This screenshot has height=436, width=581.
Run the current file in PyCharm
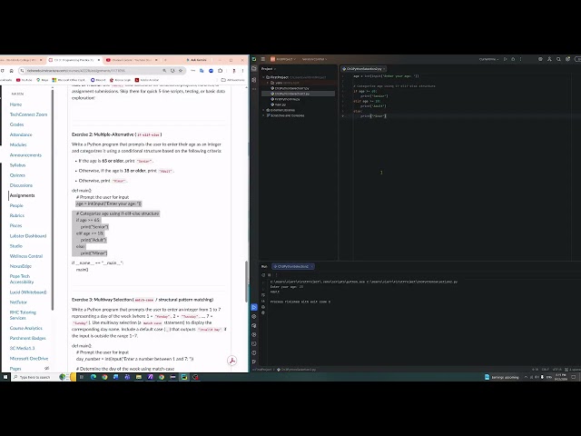[x=505, y=59]
